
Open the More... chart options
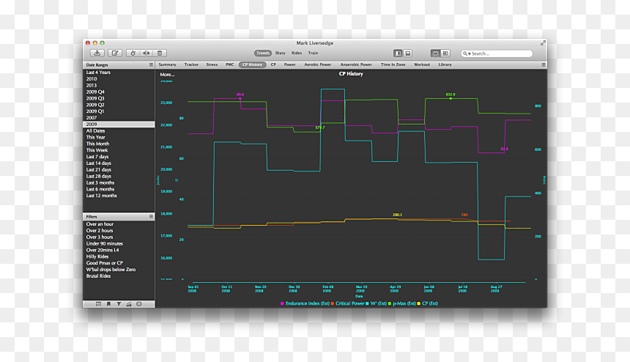(167, 74)
